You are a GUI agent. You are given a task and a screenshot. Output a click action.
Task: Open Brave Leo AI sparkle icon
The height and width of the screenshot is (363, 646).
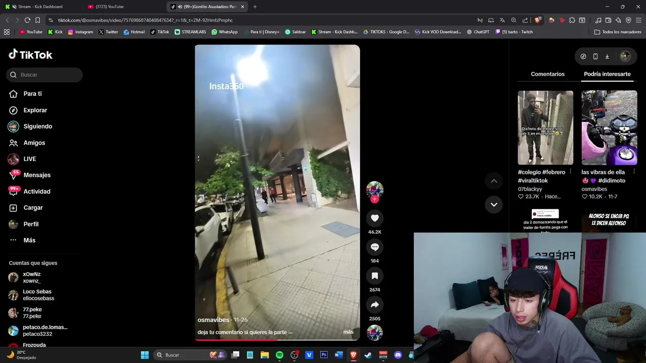618,20
